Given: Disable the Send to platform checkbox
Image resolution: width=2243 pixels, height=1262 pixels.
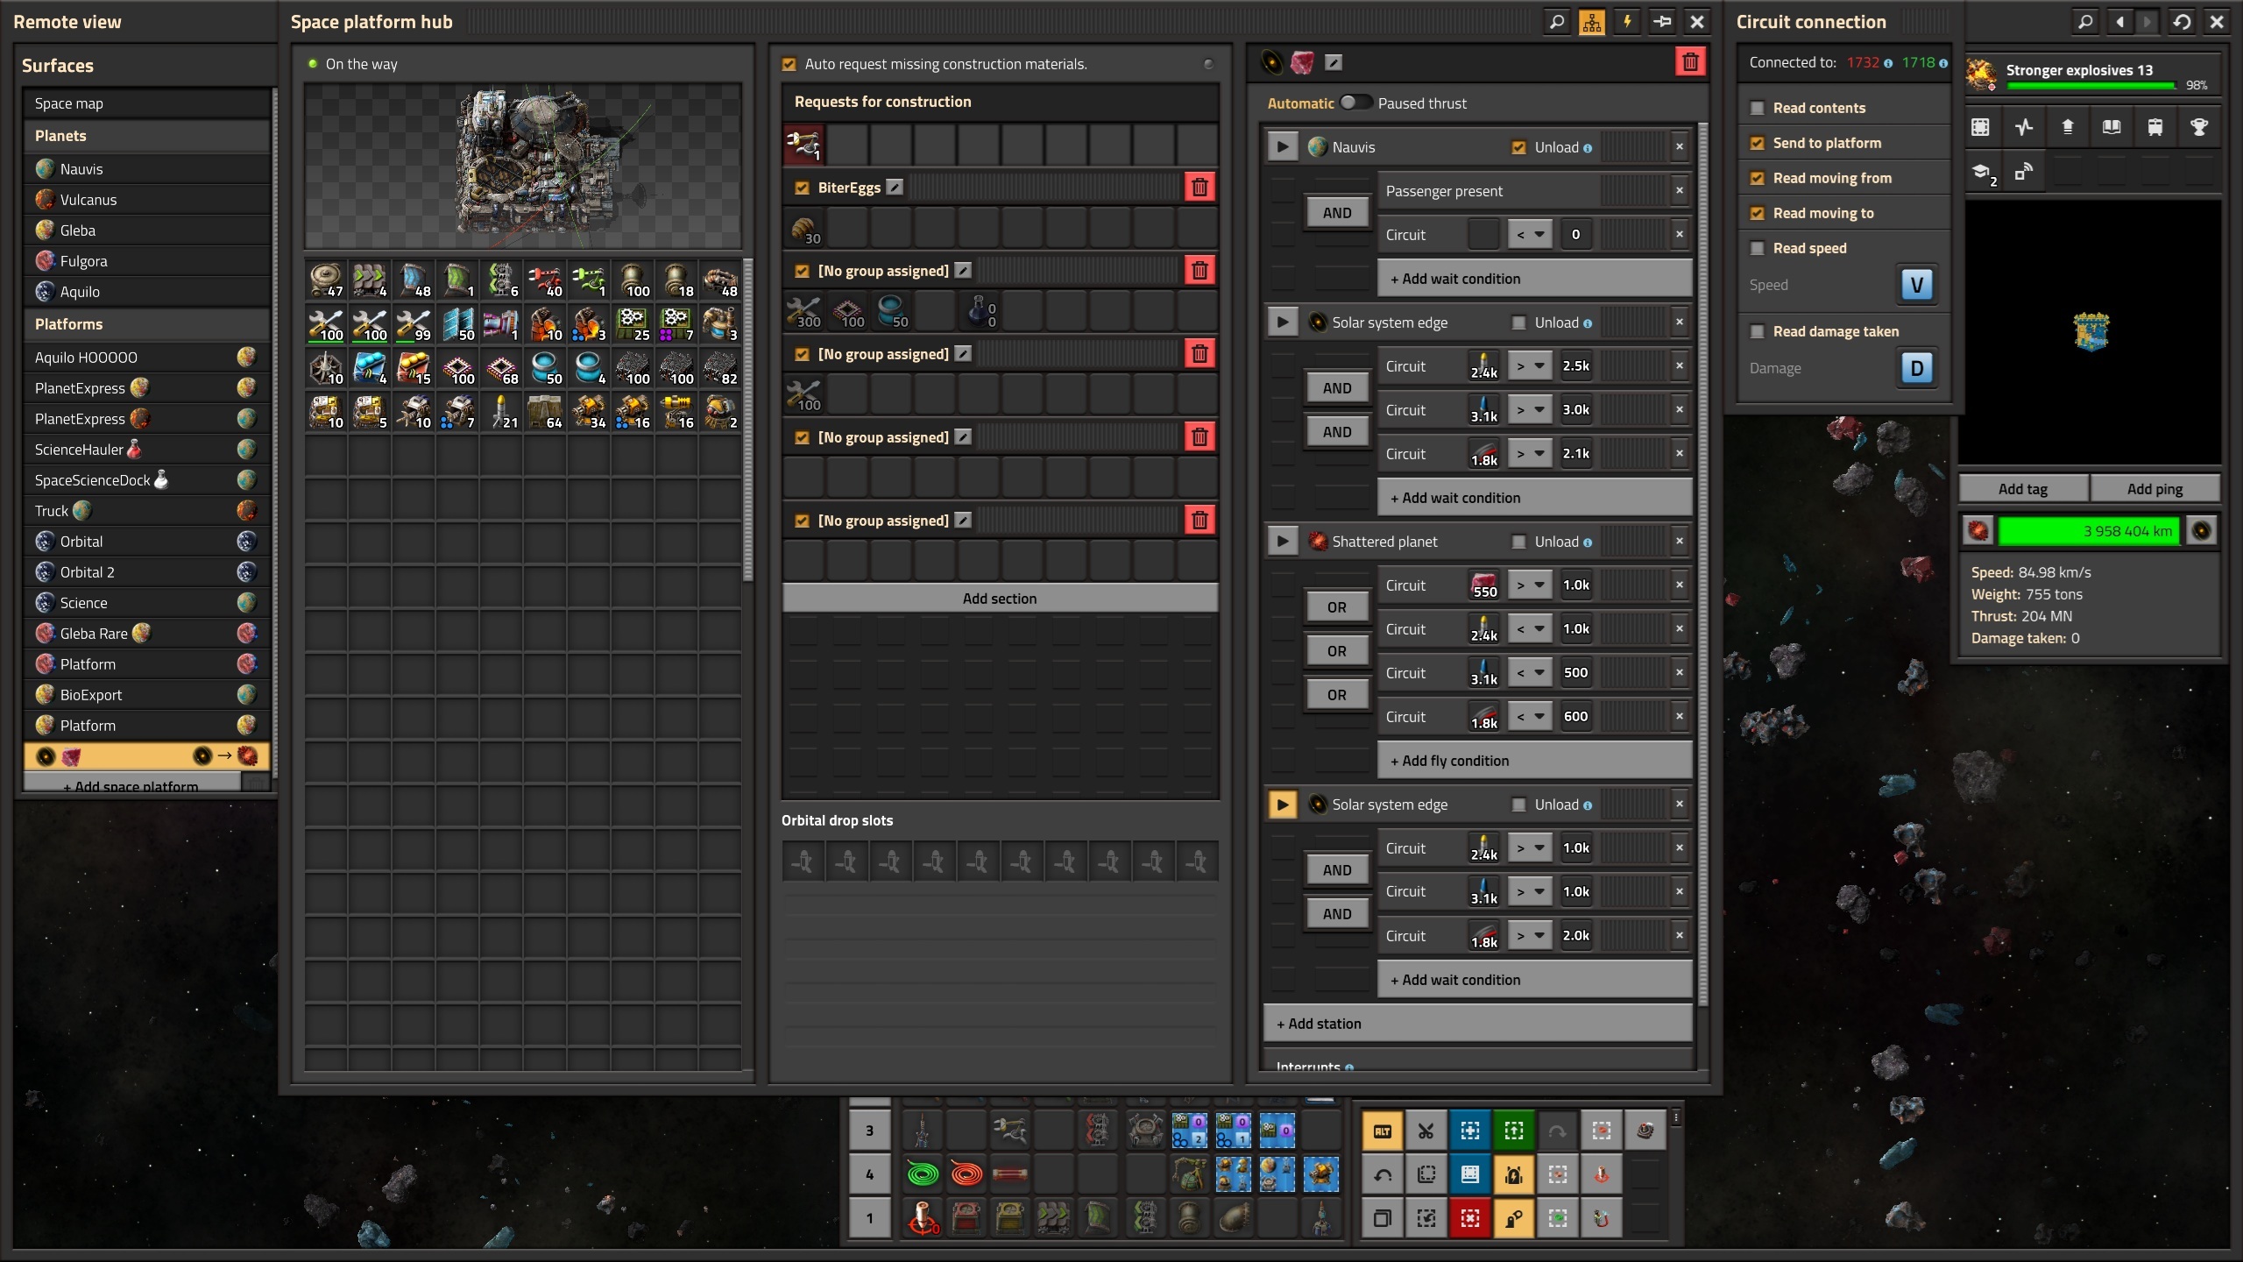Looking at the screenshot, I should click(x=1757, y=143).
